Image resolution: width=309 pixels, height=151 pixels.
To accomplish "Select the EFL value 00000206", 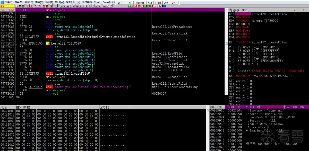I will [x=243, y=76].
